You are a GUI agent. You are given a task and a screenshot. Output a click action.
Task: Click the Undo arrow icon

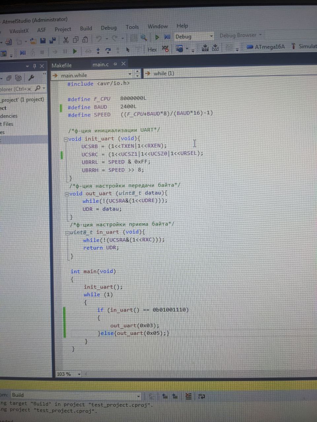click(98, 39)
